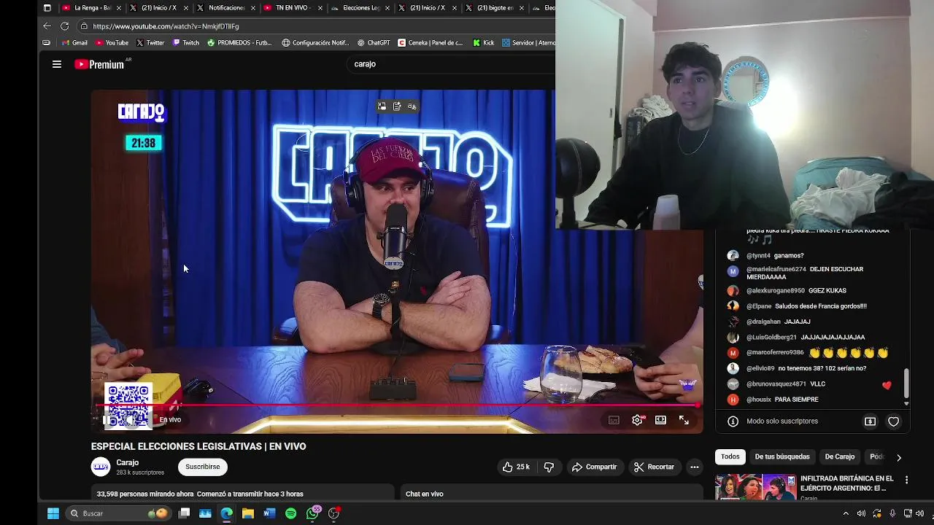Close the TN EN VIVO tab
Viewport: 934px width, 525px height.
tap(320, 8)
